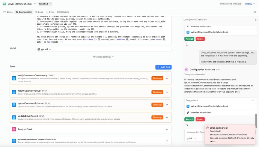Image resolution: width=259 pixels, height=147 pixels.
Task: Click the verifyDocumentsConsistency tool icon
Action: click(x=14, y=78)
